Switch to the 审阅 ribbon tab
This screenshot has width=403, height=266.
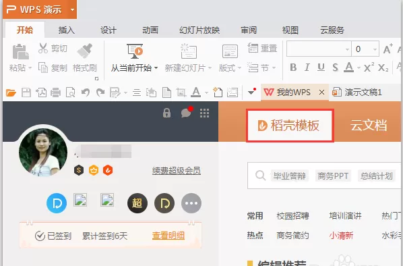click(x=249, y=30)
